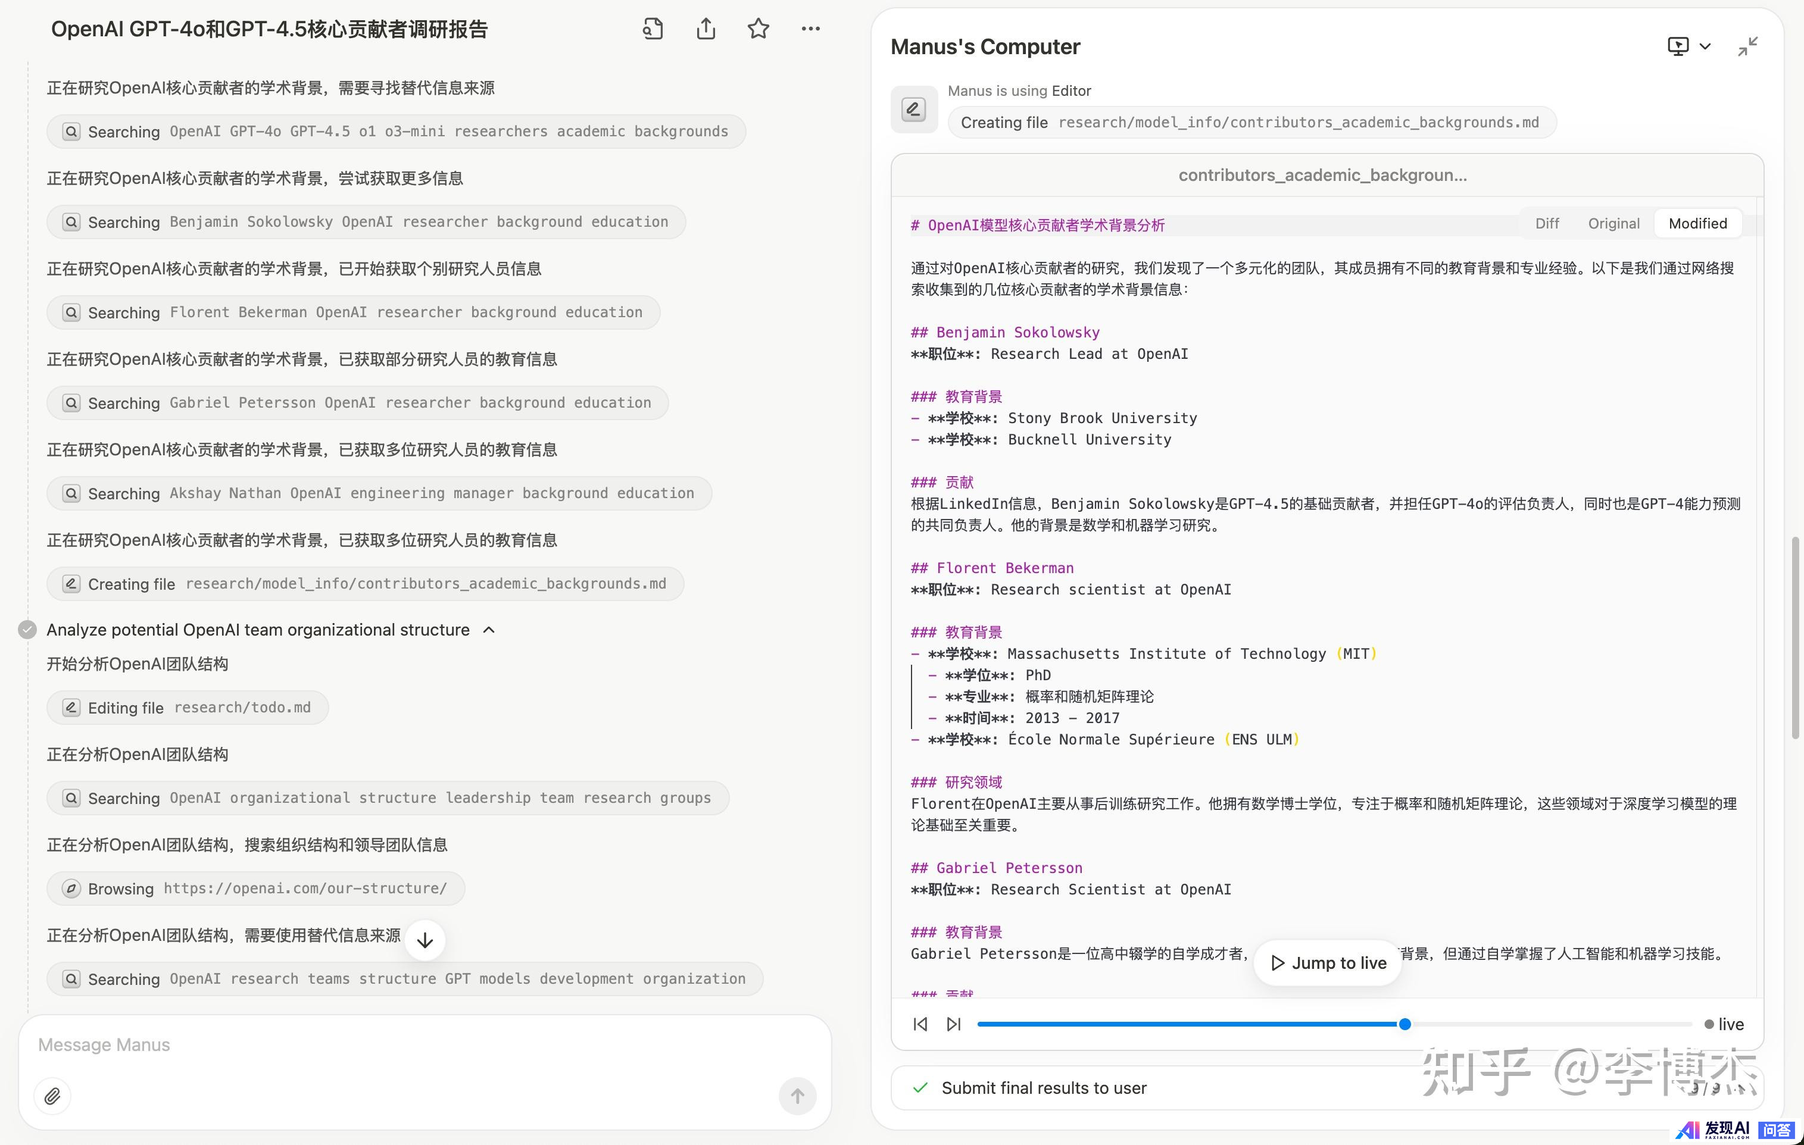The height and width of the screenshot is (1145, 1804).
Task: Click the Jump to live button
Action: 1328,962
